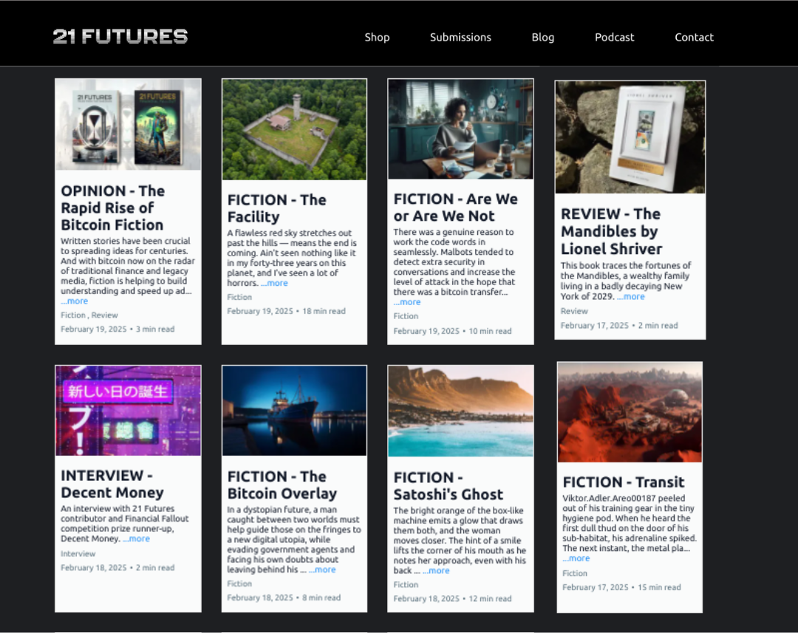Open the Shop menu item
The width and height of the screenshot is (798, 633).
tap(377, 37)
